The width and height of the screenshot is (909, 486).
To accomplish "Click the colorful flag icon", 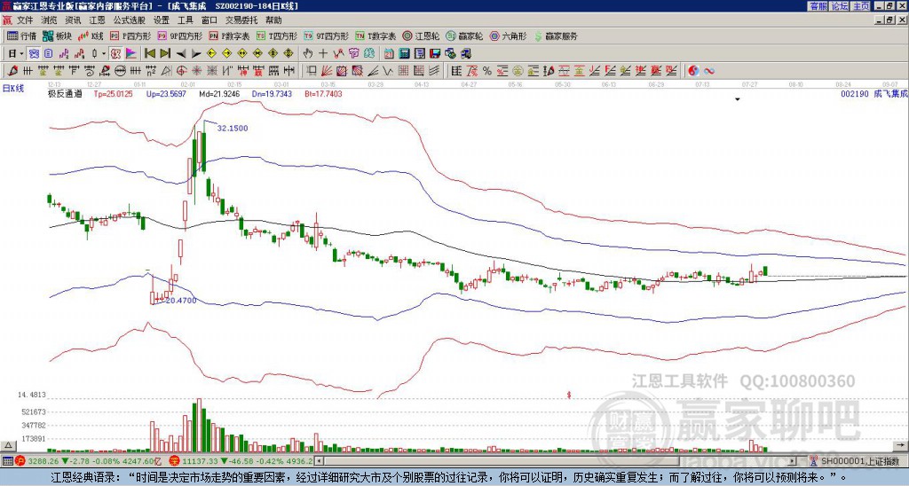I will pyautogui.click(x=131, y=54).
